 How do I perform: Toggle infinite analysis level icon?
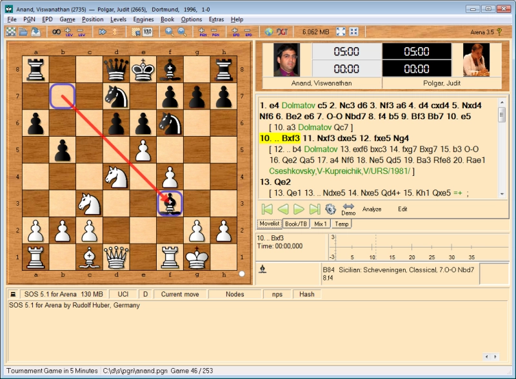click(56, 32)
